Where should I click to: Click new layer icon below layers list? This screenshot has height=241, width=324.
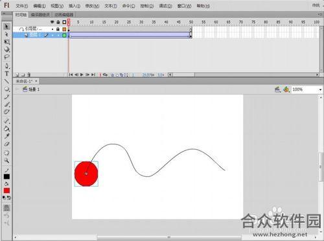coord(17,75)
